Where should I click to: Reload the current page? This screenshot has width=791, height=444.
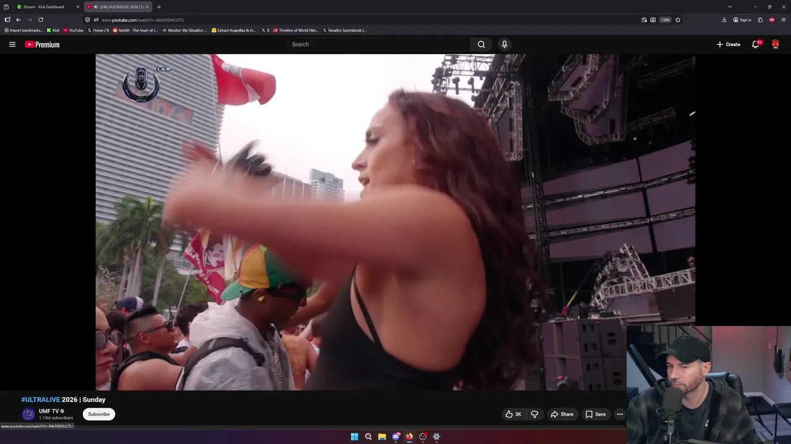coord(41,20)
